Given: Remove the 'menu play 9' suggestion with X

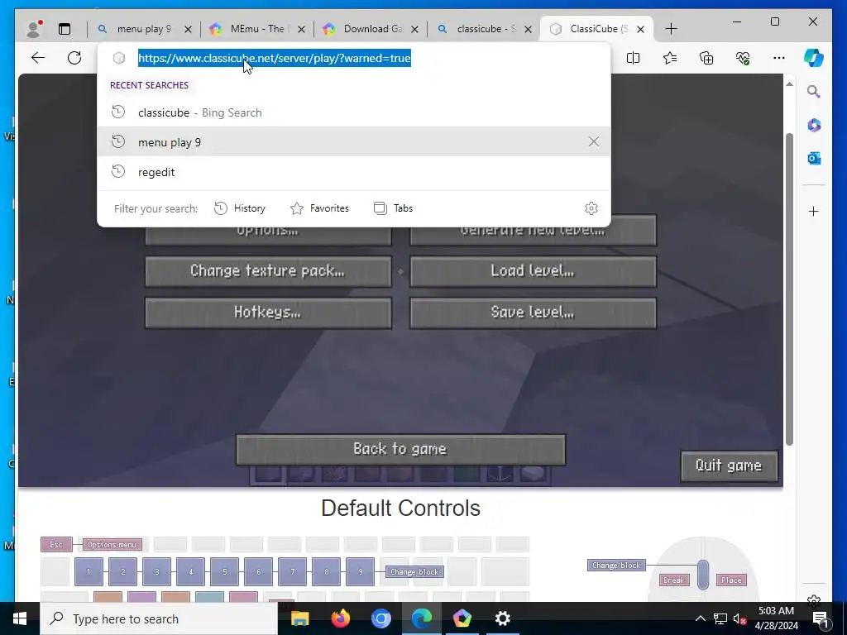Looking at the screenshot, I should point(594,141).
